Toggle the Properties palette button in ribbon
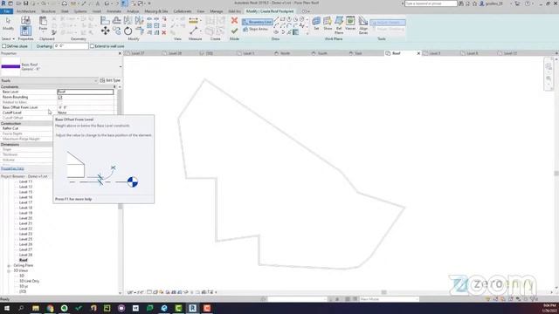Image resolution: width=559 pixels, height=314 pixels. click(25, 31)
